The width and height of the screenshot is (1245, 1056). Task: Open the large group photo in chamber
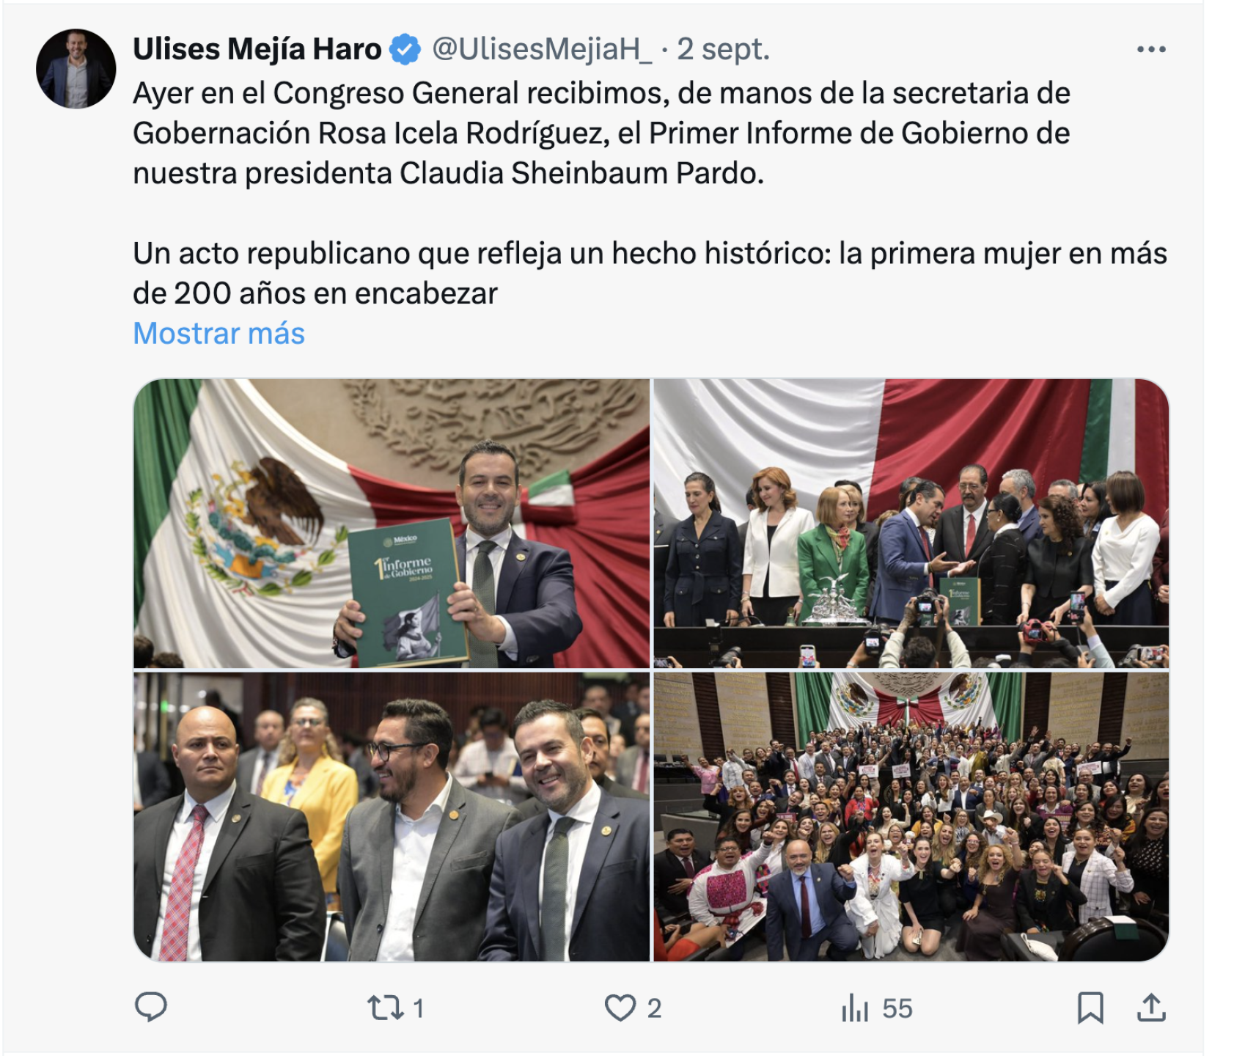[x=911, y=817]
